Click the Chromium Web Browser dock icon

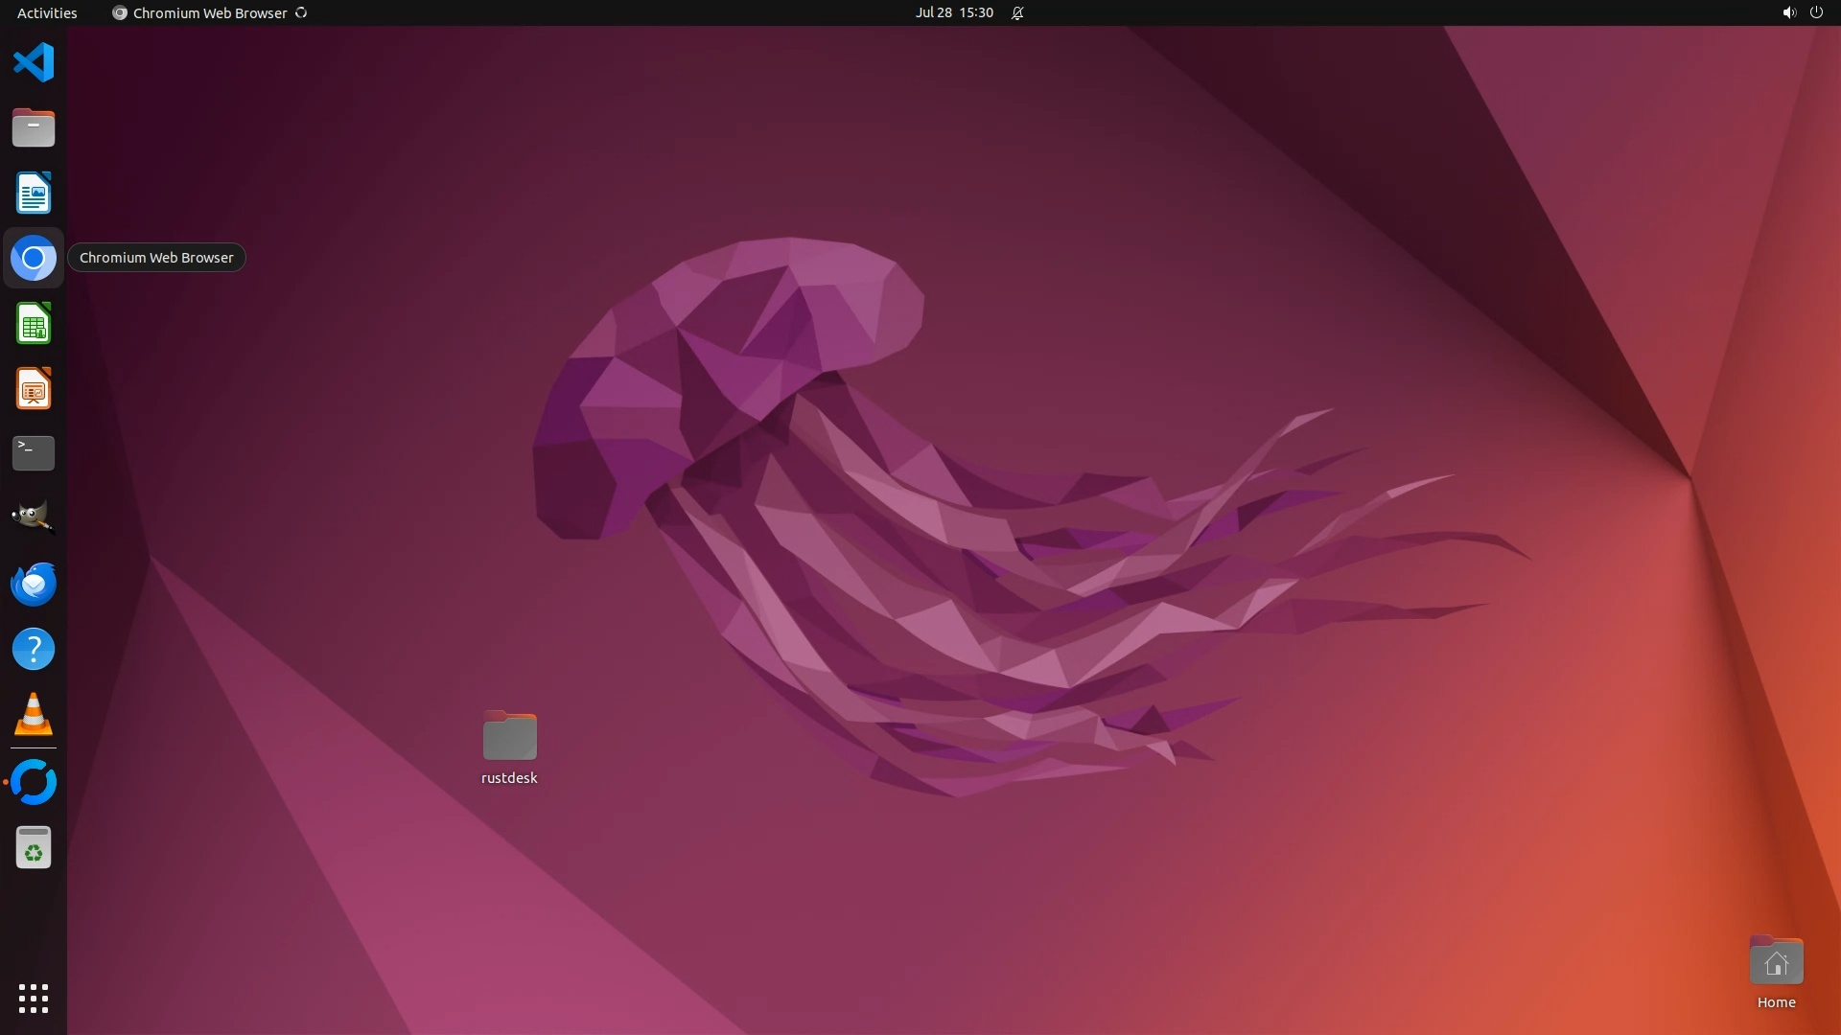coord(34,258)
